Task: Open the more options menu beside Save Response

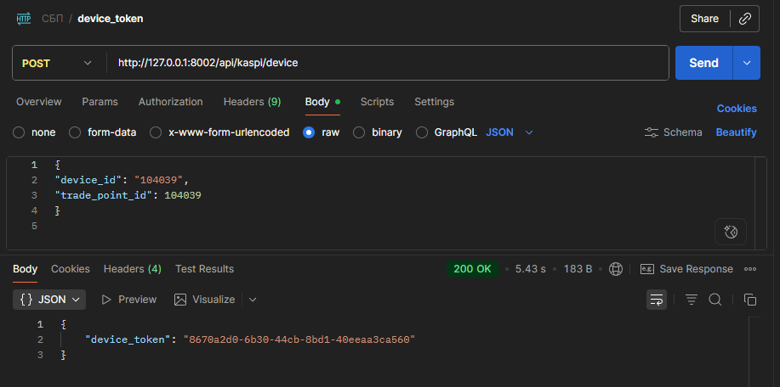Action: point(750,269)
